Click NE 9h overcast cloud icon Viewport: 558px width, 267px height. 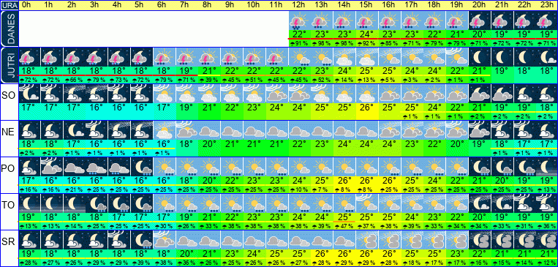pos(232,130)
